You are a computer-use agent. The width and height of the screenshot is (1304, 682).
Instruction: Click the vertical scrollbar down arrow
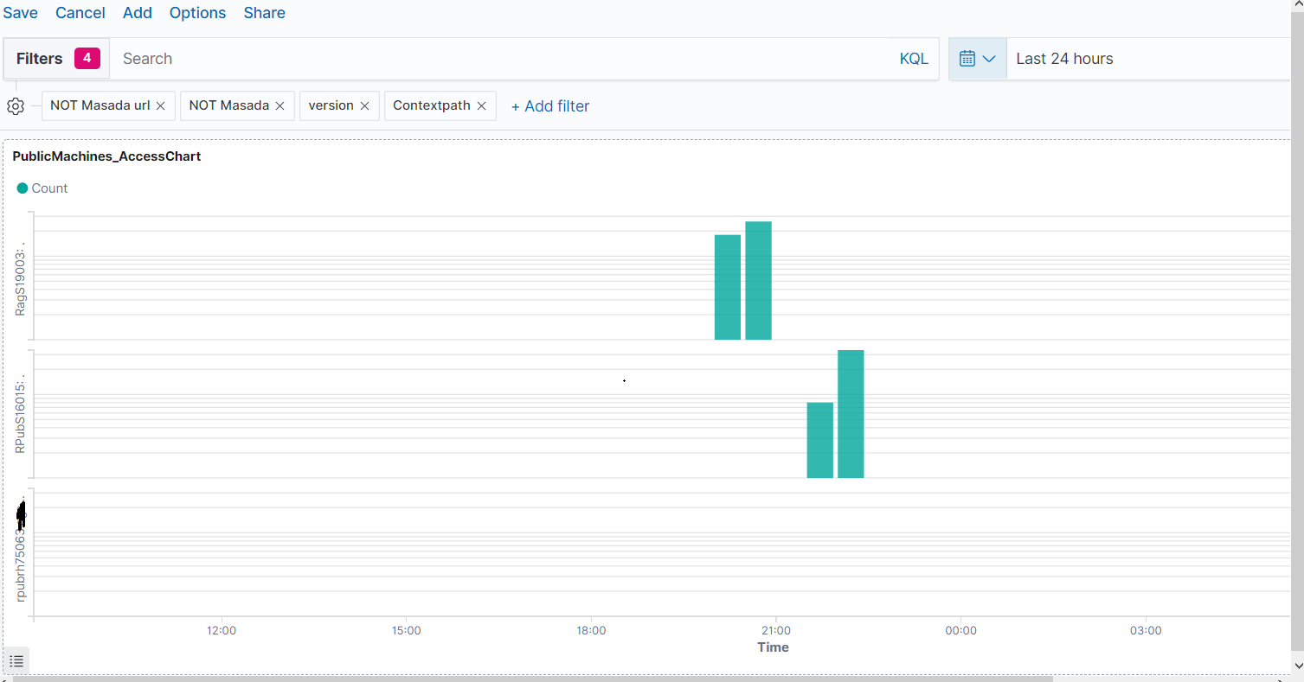pos(1297,665)
